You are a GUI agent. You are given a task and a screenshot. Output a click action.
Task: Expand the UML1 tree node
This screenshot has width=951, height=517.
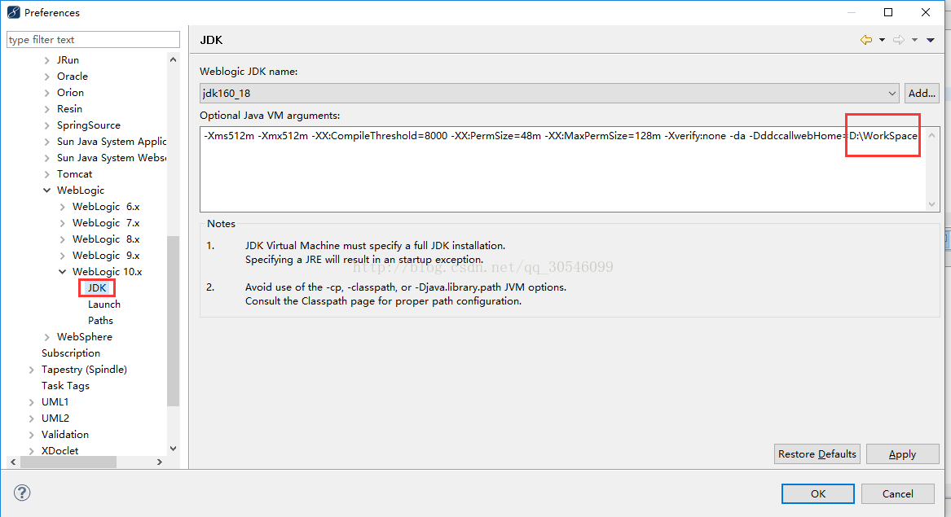(x=32, y=402)
